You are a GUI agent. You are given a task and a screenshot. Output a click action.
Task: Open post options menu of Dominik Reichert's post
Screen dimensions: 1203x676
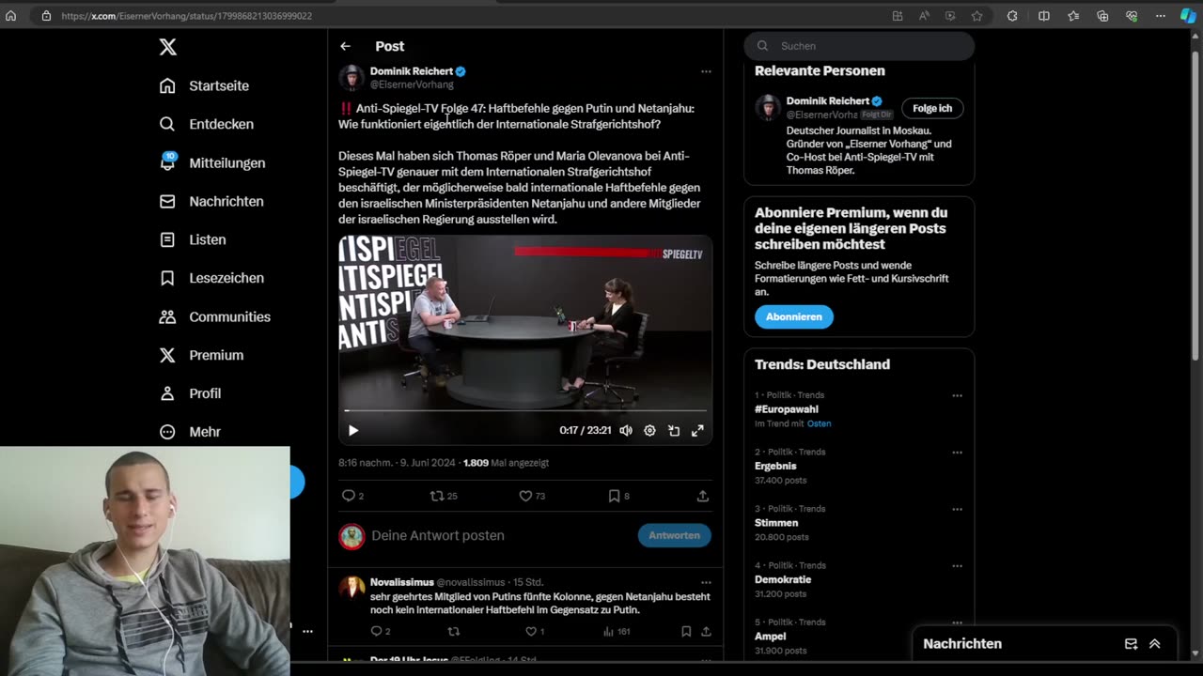(706, 71)
